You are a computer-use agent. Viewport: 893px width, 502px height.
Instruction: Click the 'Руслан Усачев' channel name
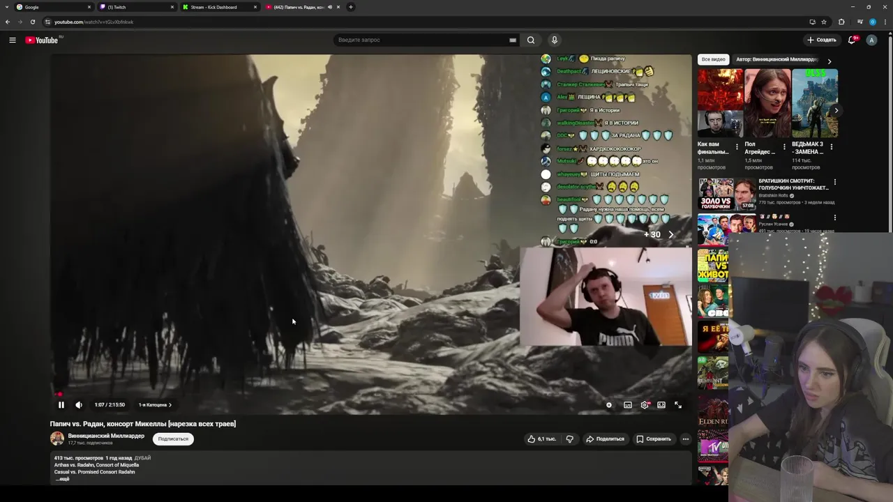tap(774, 225)
